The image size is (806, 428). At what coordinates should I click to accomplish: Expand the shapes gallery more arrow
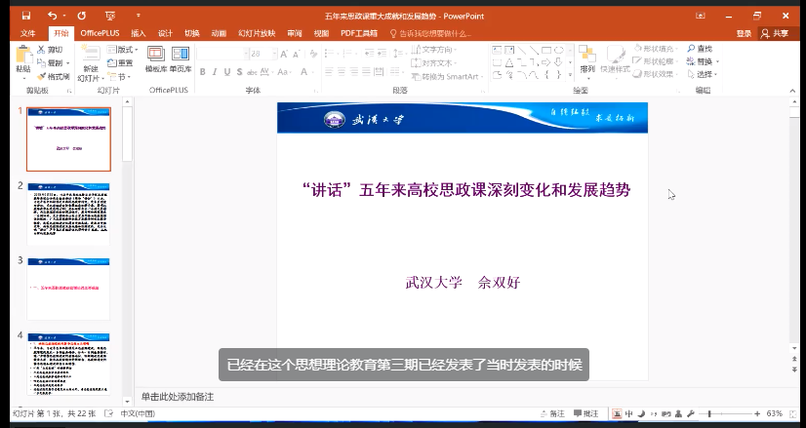tap(569, 74)
